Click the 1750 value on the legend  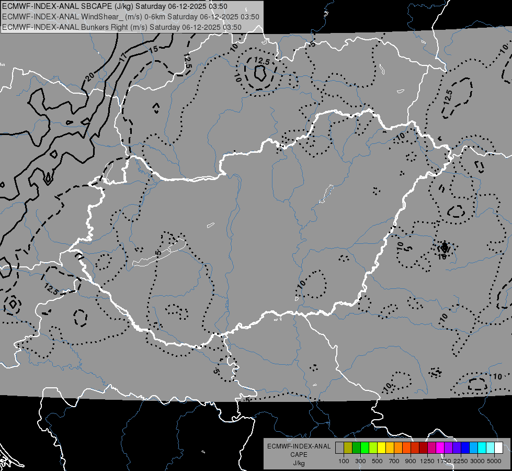(x=444, y=461)
